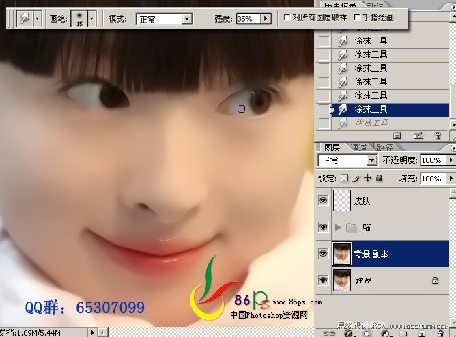Delete layer trash icon in Layers panel
Screen dimensions: 456x337
pyautogui.click(x=441, y=334)
